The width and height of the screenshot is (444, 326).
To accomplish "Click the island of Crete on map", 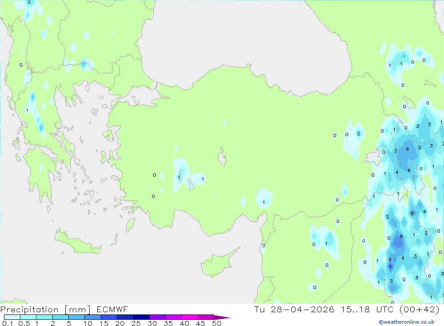I will (x=78, y=242).
